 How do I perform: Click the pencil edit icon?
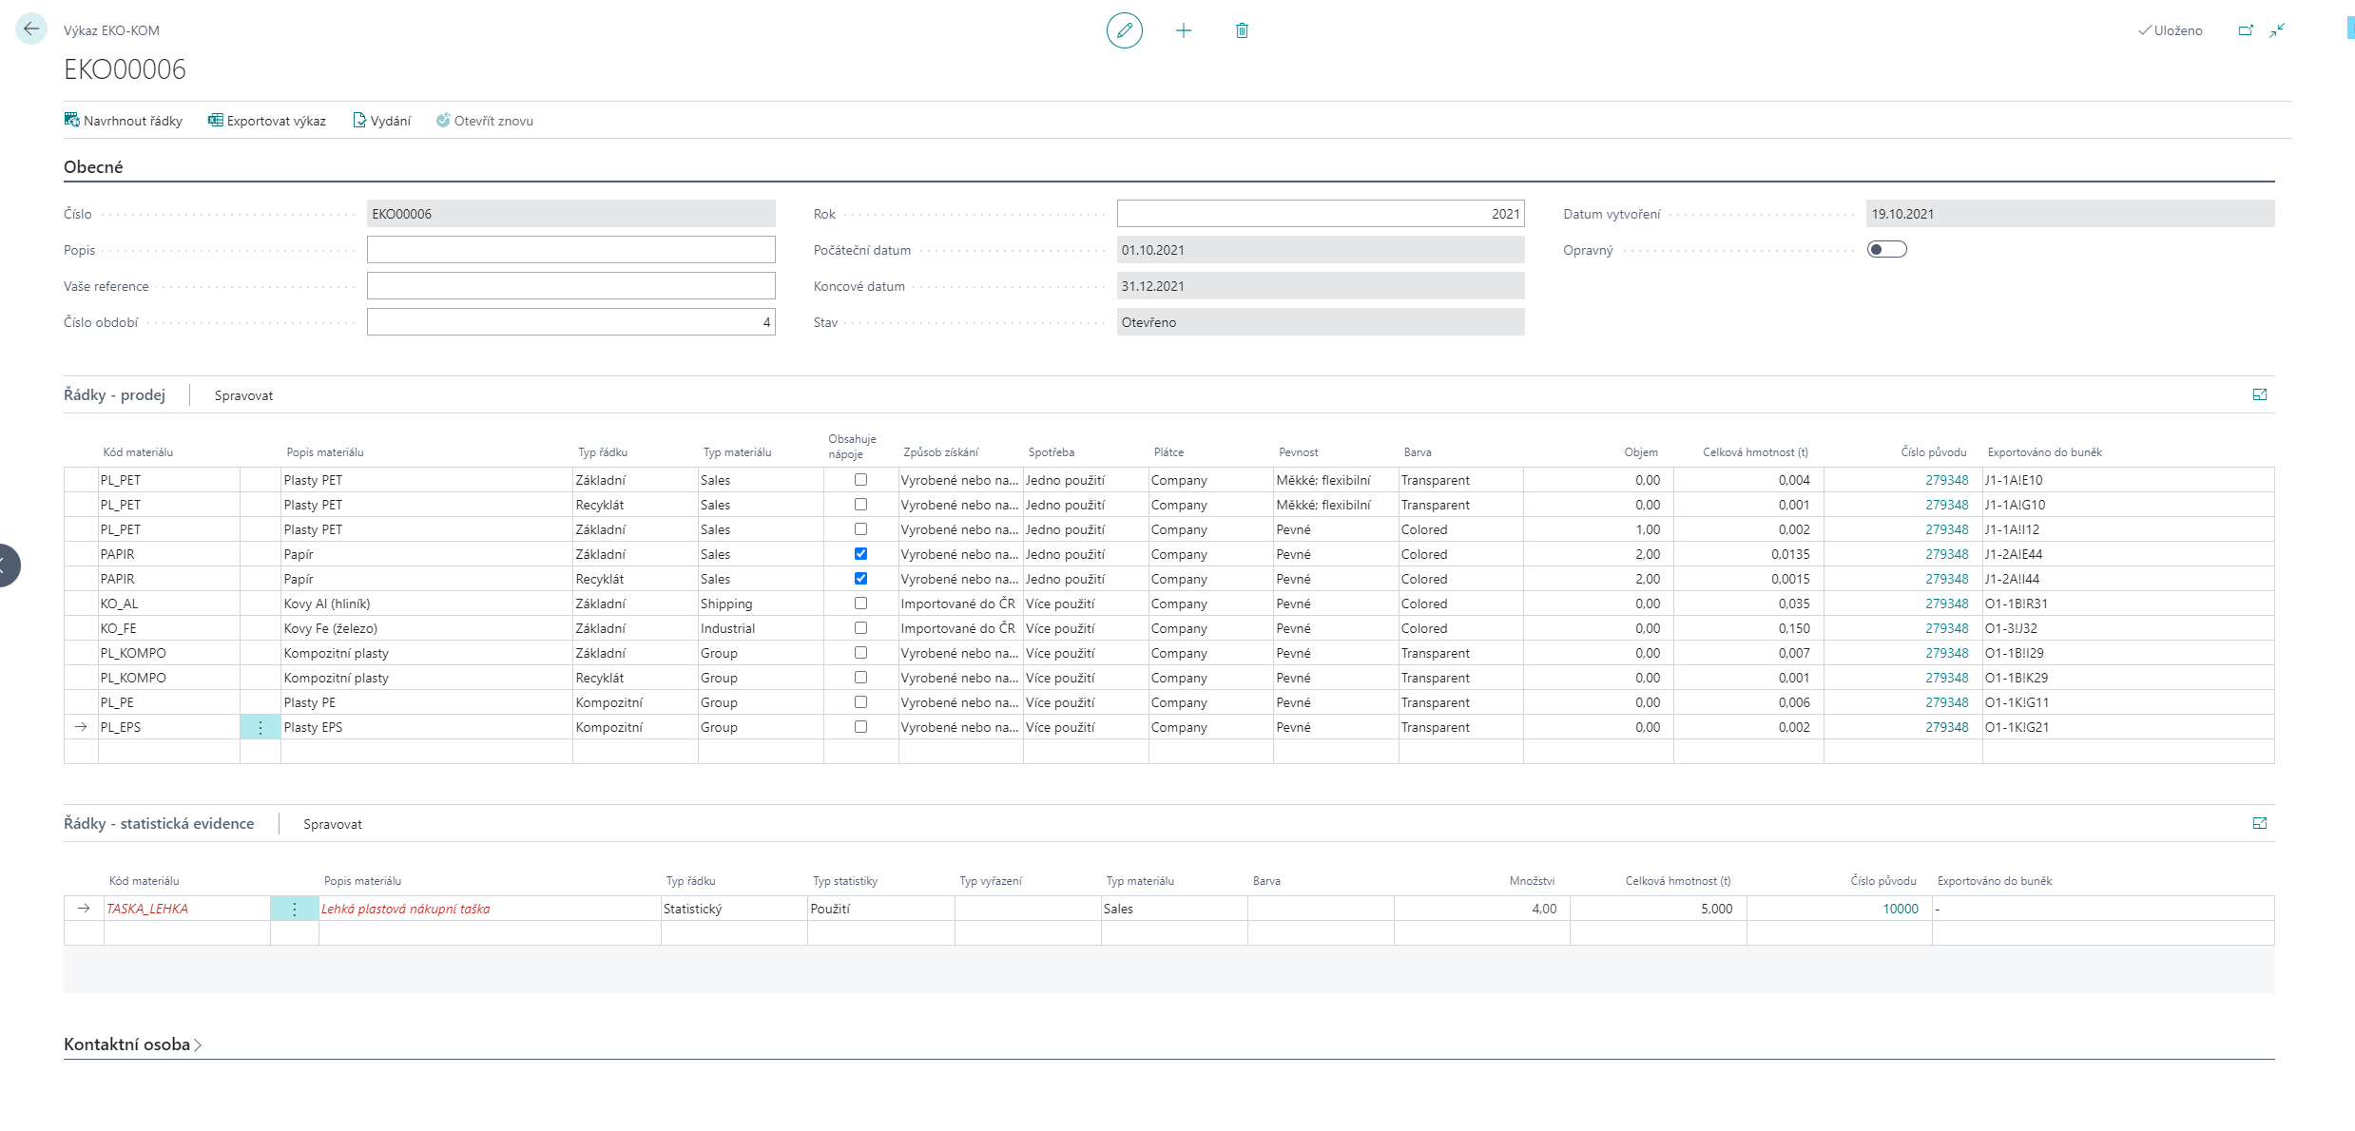coord(1124,30)
